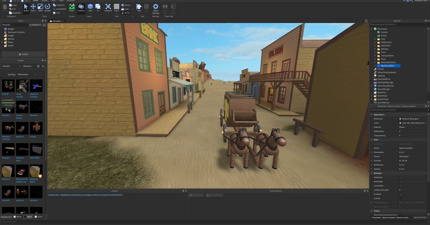
Task: Toggle the Locked property checkbox
Action: tap(400, 198)
